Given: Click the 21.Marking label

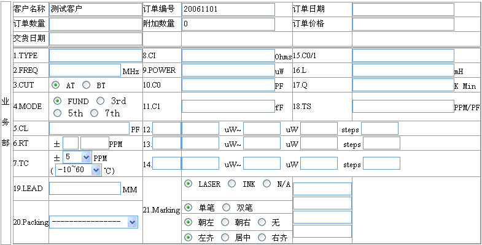Looking at the screenshot, I should coord(161,210).
